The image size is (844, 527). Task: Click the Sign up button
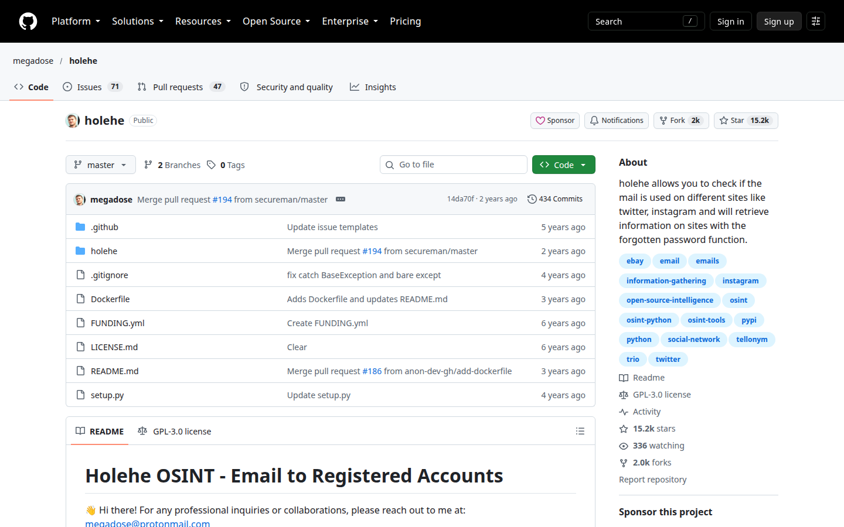point(779,21)
